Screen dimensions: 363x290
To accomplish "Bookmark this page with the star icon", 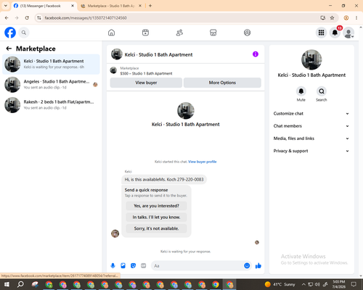I will (x=332, y=18).
